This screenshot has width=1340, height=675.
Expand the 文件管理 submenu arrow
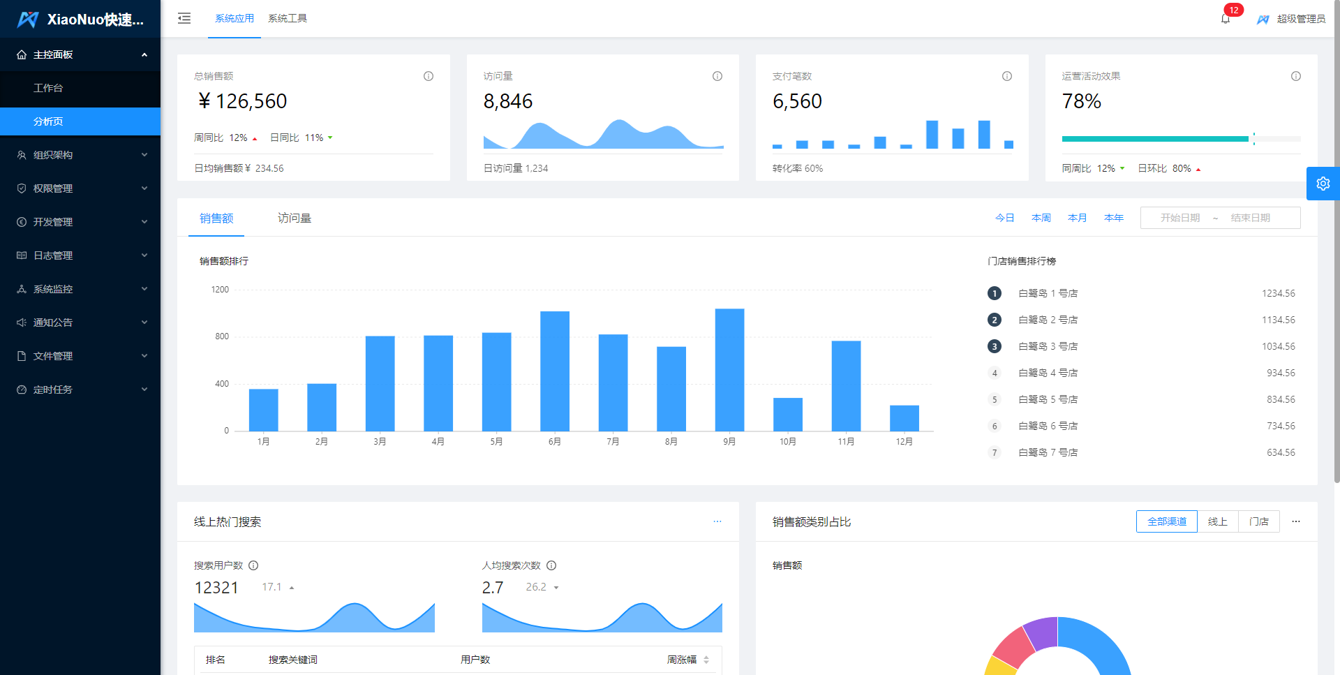click(x=144, y=356)
